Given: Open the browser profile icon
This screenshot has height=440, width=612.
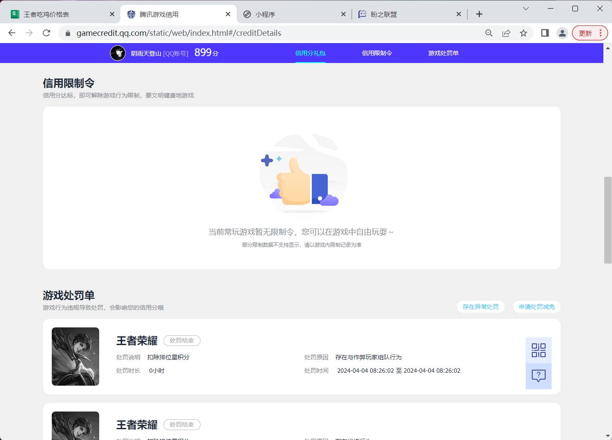Looking at the screenshot, I should [562, 33].
